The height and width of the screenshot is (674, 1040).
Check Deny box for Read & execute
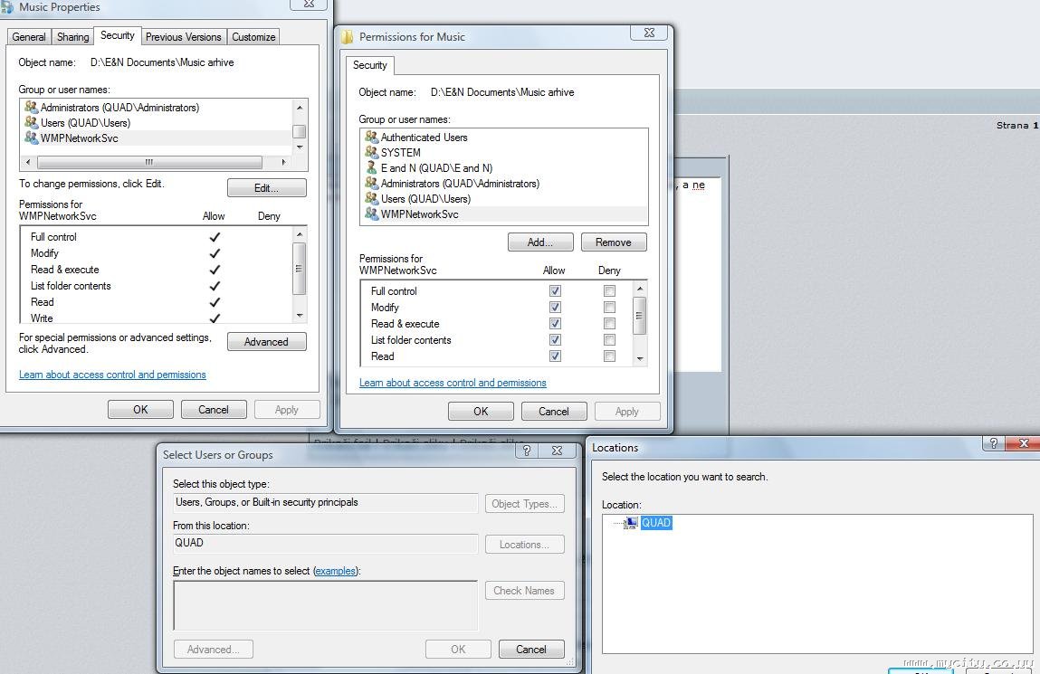click(x=609, y=323)
